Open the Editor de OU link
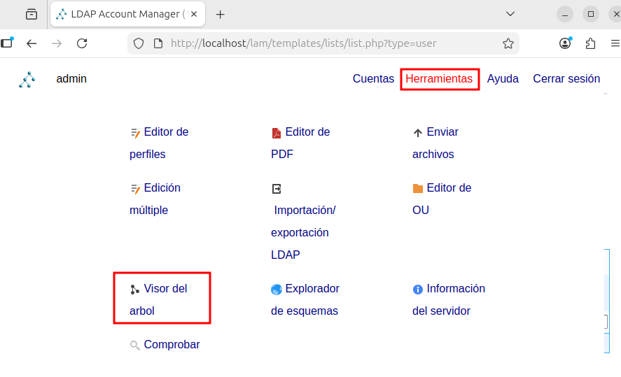This screenshot has height=377, width=621. [x=442, y=199]
